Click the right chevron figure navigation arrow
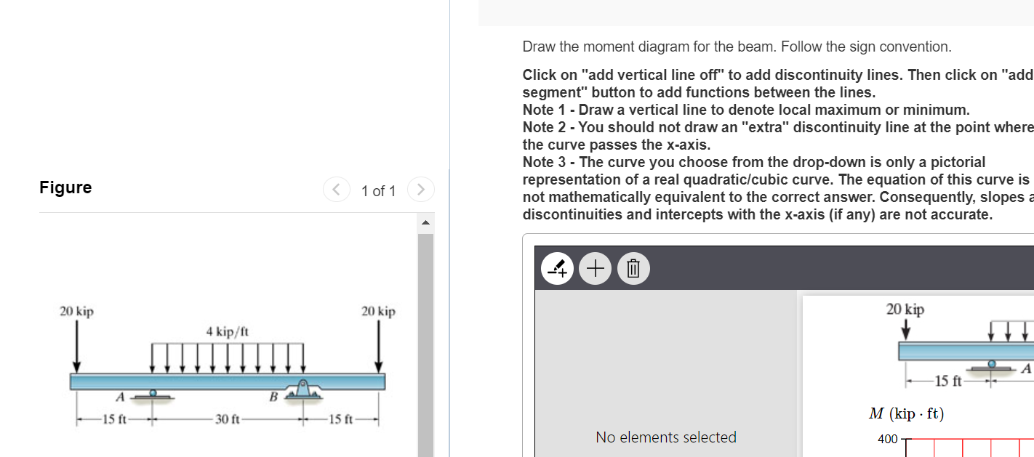1034x457 pixels. [421, 189]
